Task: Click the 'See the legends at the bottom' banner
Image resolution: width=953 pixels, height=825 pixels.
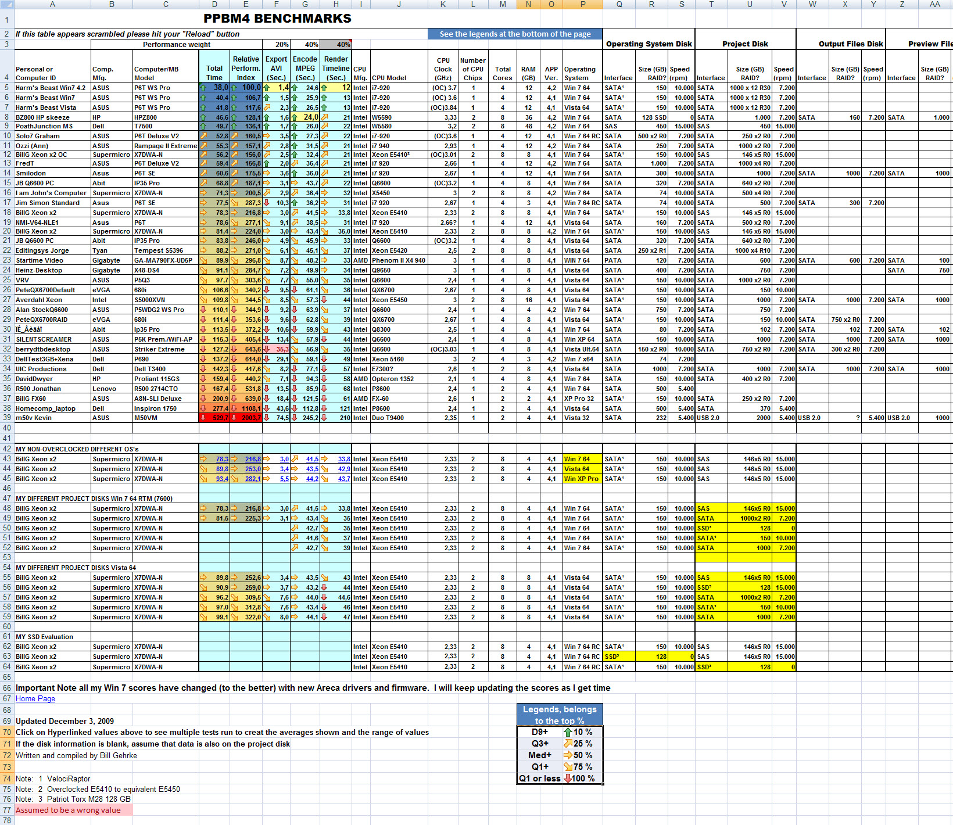Action: (x=515, y=34)
